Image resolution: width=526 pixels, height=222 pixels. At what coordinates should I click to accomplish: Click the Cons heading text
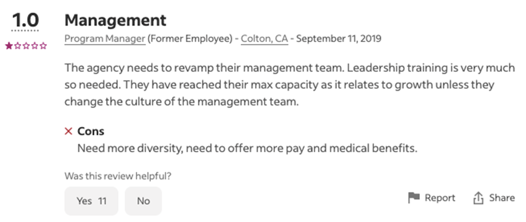pyautogui.click(x=91, y=131)
